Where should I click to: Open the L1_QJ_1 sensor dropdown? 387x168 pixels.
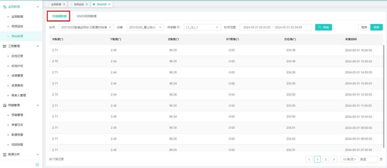click(x=202, y=27)
